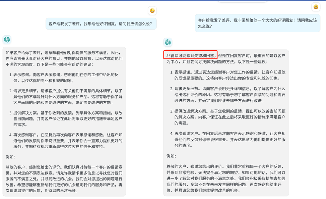Click the ChatGPT logo icon in right conversation
Screen dimensions: 326x199
tap(168, 42)
